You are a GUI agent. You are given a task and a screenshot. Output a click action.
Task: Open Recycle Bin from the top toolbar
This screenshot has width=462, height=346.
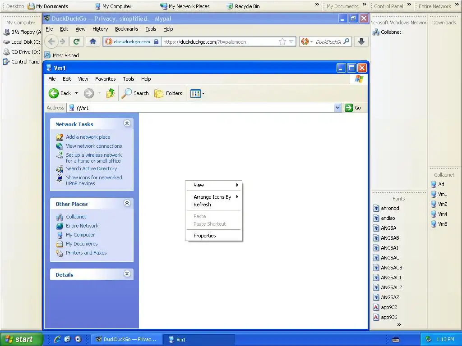(243, 6)
